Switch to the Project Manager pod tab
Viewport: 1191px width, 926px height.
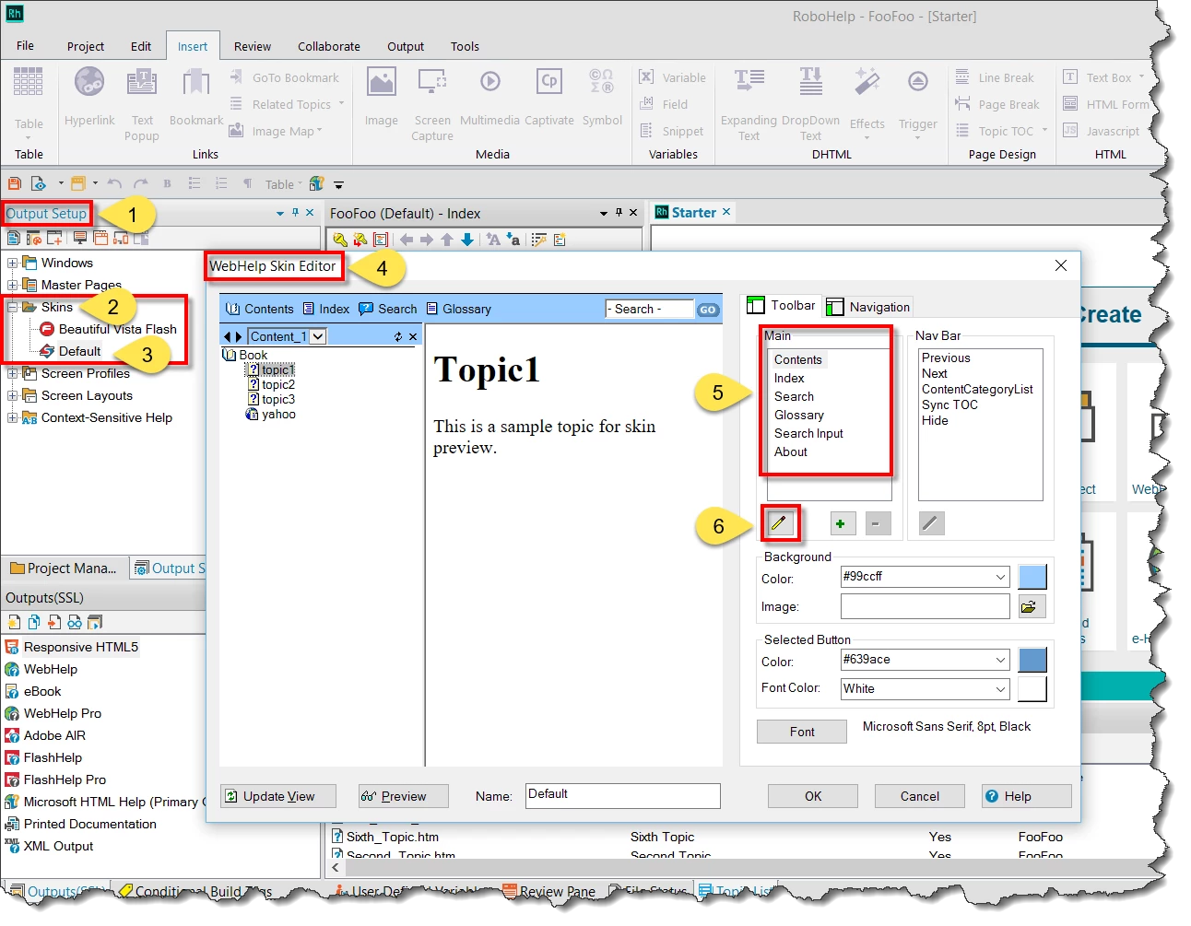(64, 568)
